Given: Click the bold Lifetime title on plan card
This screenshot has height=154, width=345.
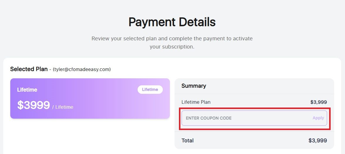Looking at the screenshot, I should pos(27,90).
